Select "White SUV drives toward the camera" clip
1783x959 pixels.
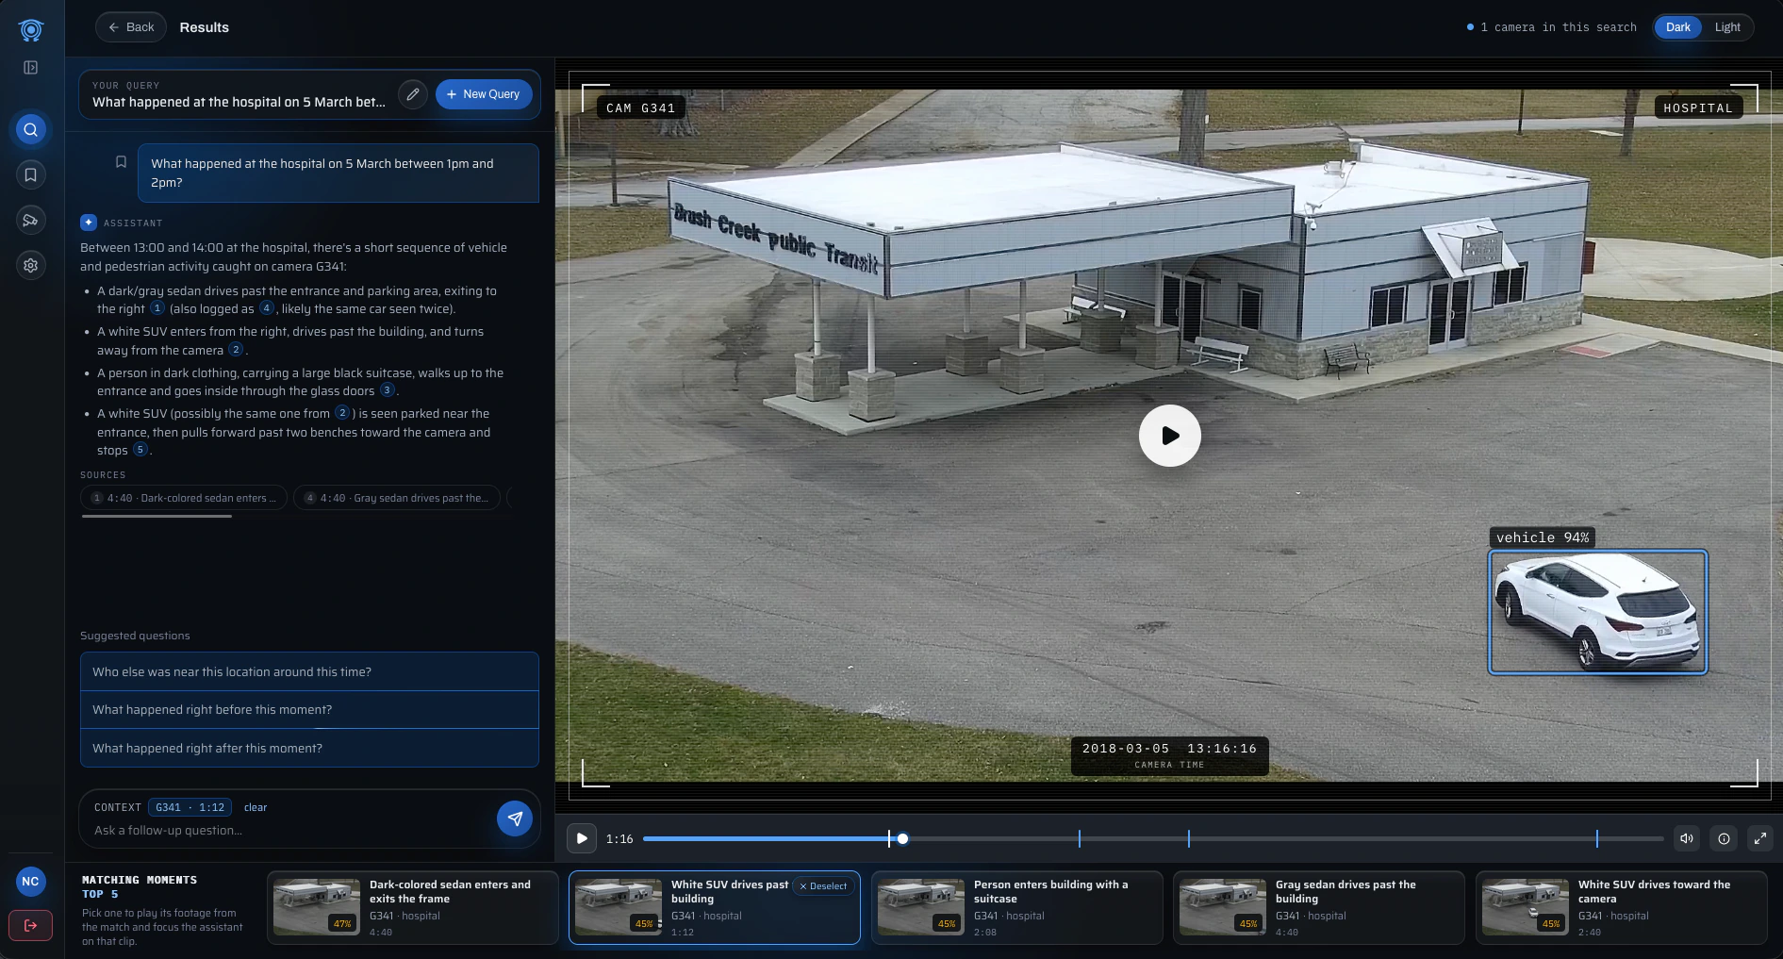pos(1621,907)
